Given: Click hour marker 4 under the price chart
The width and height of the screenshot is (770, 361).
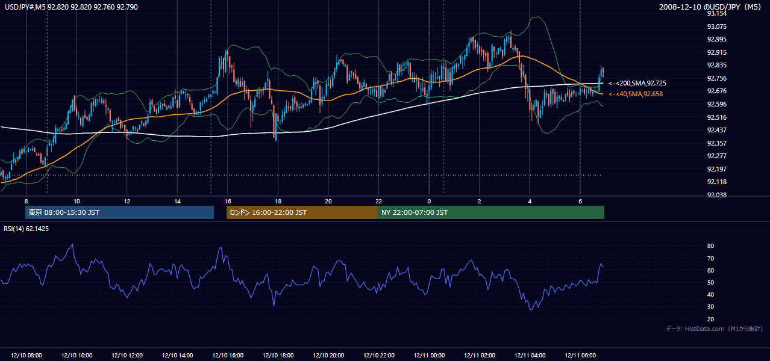Looking at the screenshot, I should 530,201.
